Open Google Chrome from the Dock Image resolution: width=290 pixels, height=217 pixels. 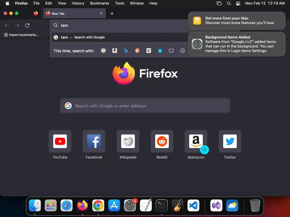pos(98,205)
